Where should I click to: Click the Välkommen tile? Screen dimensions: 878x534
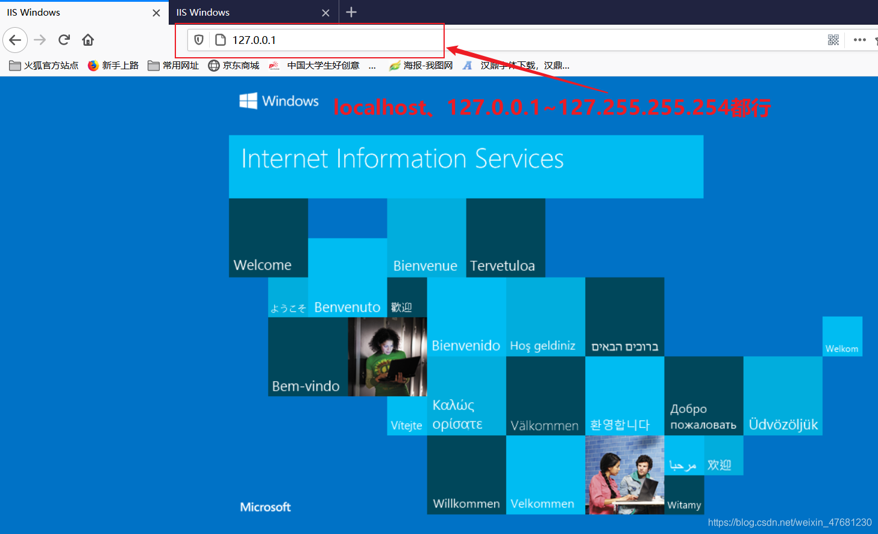pos(545,396)
